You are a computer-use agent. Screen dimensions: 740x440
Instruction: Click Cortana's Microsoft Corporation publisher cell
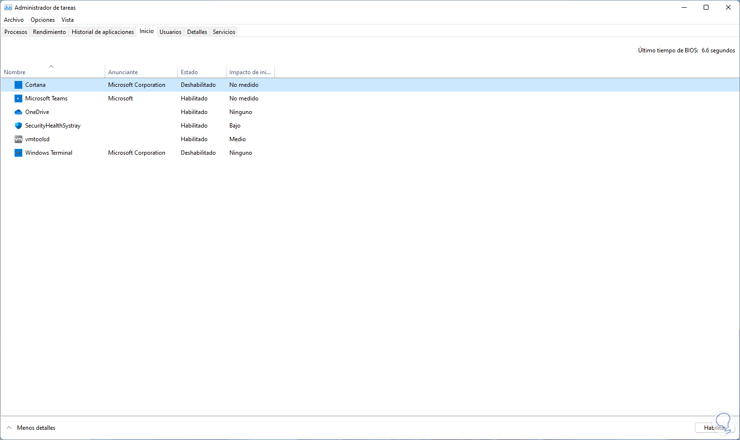[x=137, y=85]
